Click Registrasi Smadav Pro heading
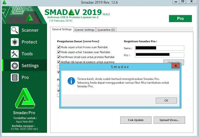This screenshot has width=199, height=137. click(x=141, y=41)
